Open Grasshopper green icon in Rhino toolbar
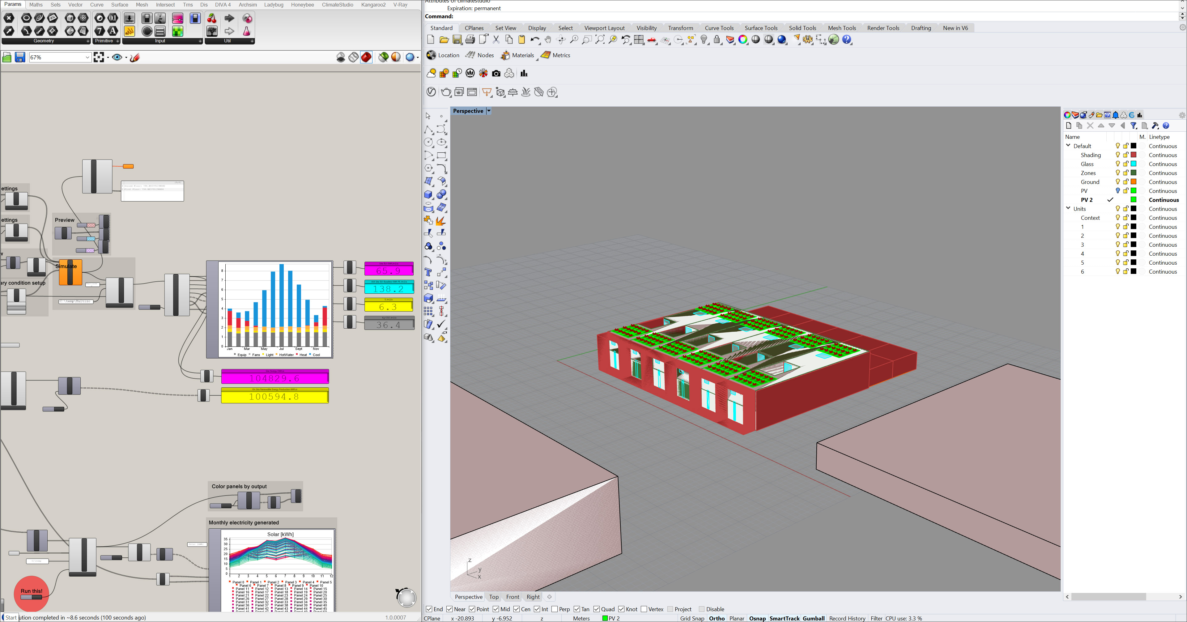This screenshot has width=1187, height=622. point(834,40)
